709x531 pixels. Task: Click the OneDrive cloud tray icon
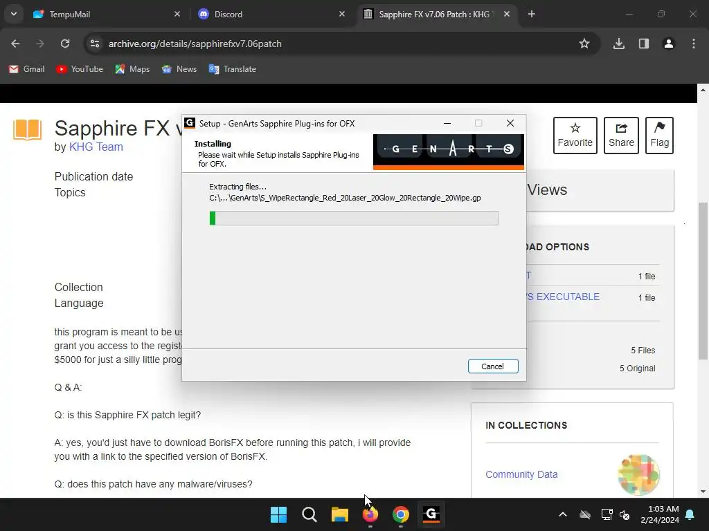pos(585,514)
